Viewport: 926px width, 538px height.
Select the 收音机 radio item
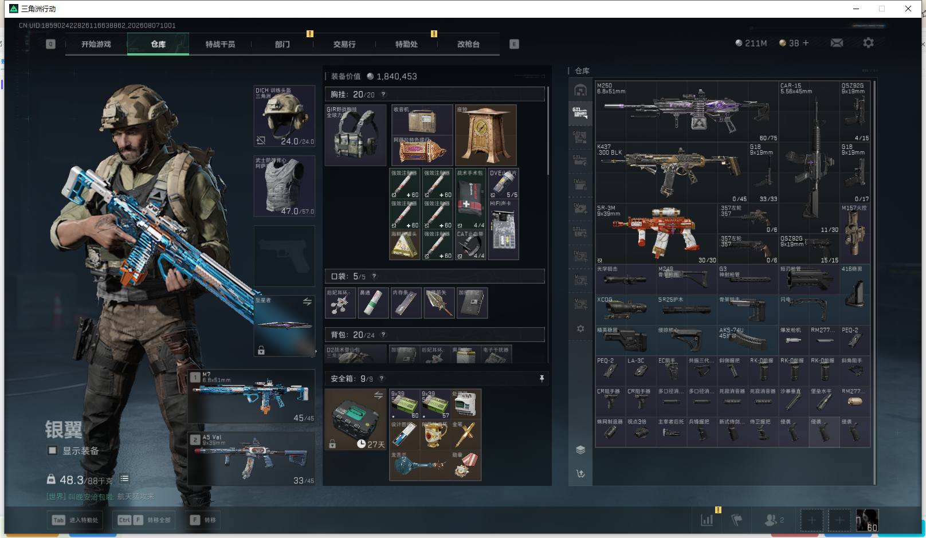pos(422,120)
